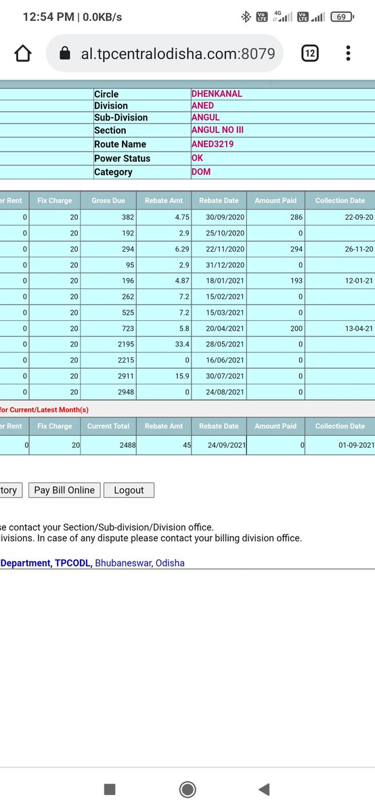The width and height of the screenshot is (375, 812).
Task: Click the DOM category value
Action: (201, 172)
